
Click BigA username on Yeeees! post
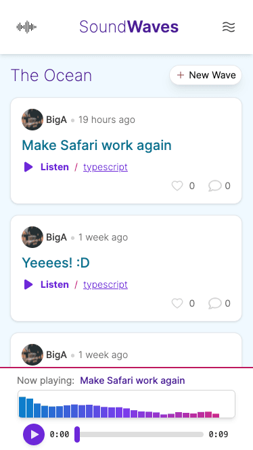[x=57, y=237]
